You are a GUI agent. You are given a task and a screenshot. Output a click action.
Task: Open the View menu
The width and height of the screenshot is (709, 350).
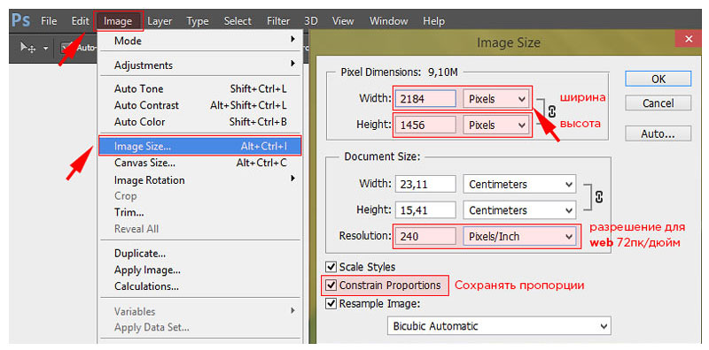coord(343,21)
